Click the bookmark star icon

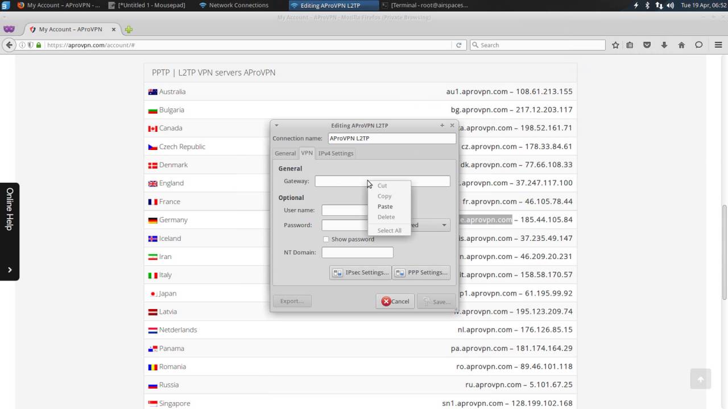615,45
